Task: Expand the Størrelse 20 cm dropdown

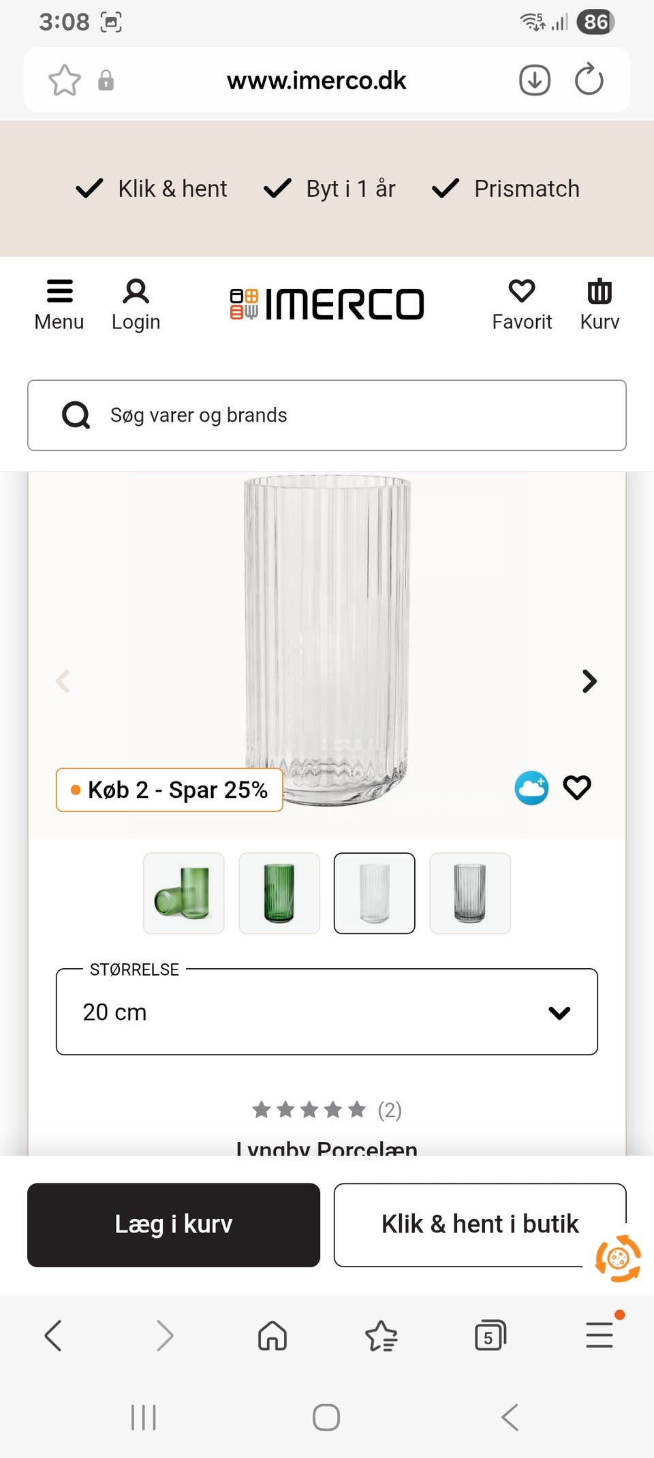Action: (x=327, y=1012)
